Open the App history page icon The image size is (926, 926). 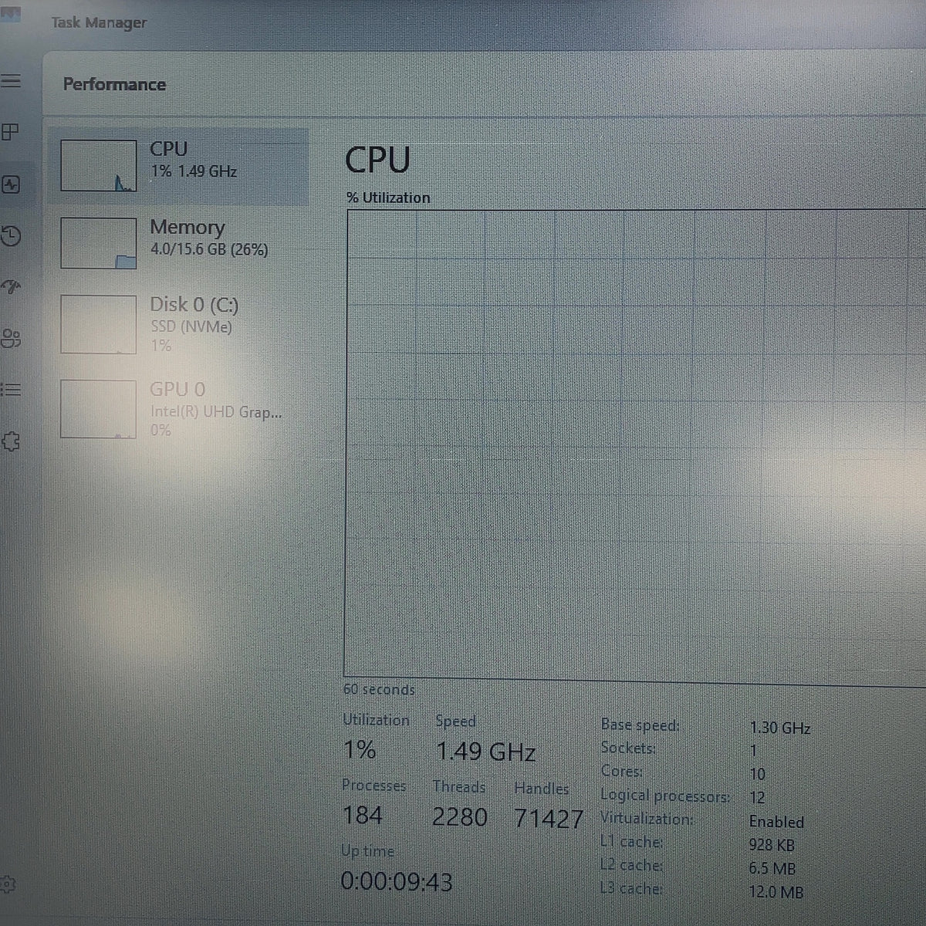pyautogui.click(x=11, y=235)
